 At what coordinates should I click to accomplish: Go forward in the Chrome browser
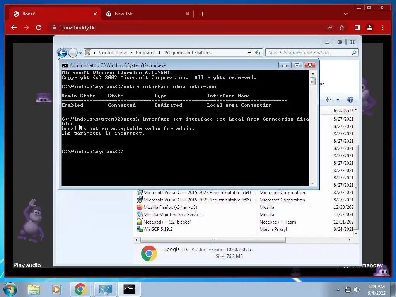[x=26, y=27]
